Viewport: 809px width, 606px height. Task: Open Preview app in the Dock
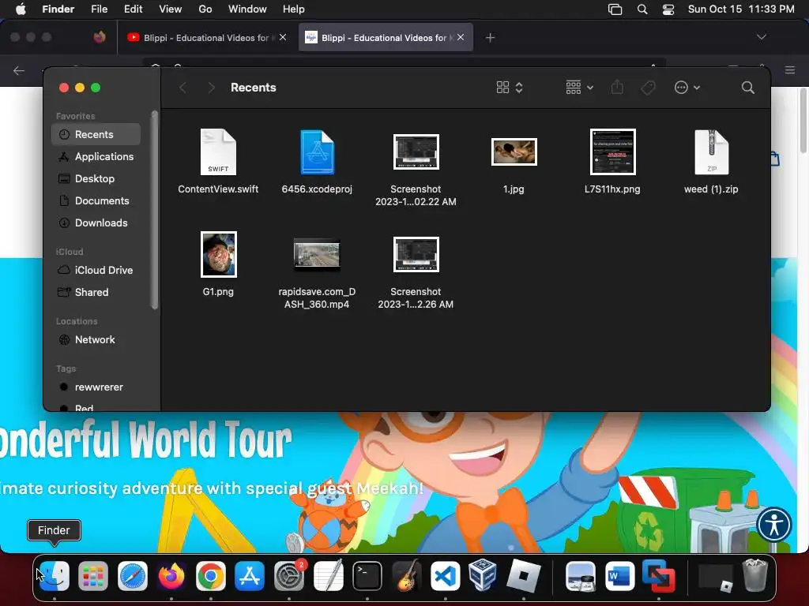pyautogui.click(x=581, y=575)
